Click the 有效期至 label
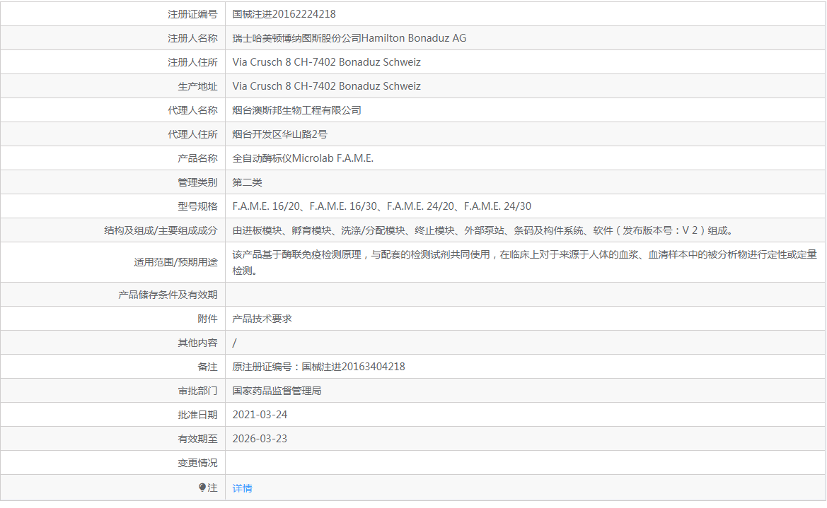The image size is (827, 508). point(198,439)
